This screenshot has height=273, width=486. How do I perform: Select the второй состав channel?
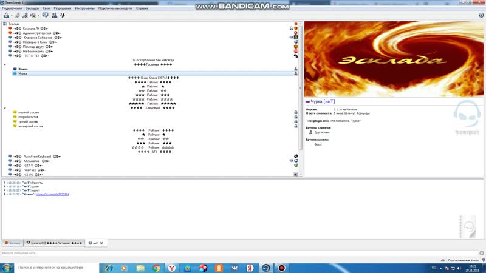28,117
